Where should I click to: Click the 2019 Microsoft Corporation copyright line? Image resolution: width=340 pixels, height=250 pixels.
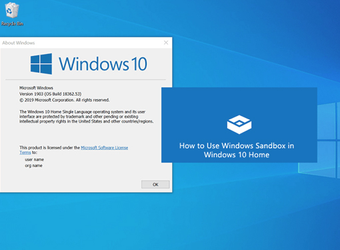coord(65,100)
